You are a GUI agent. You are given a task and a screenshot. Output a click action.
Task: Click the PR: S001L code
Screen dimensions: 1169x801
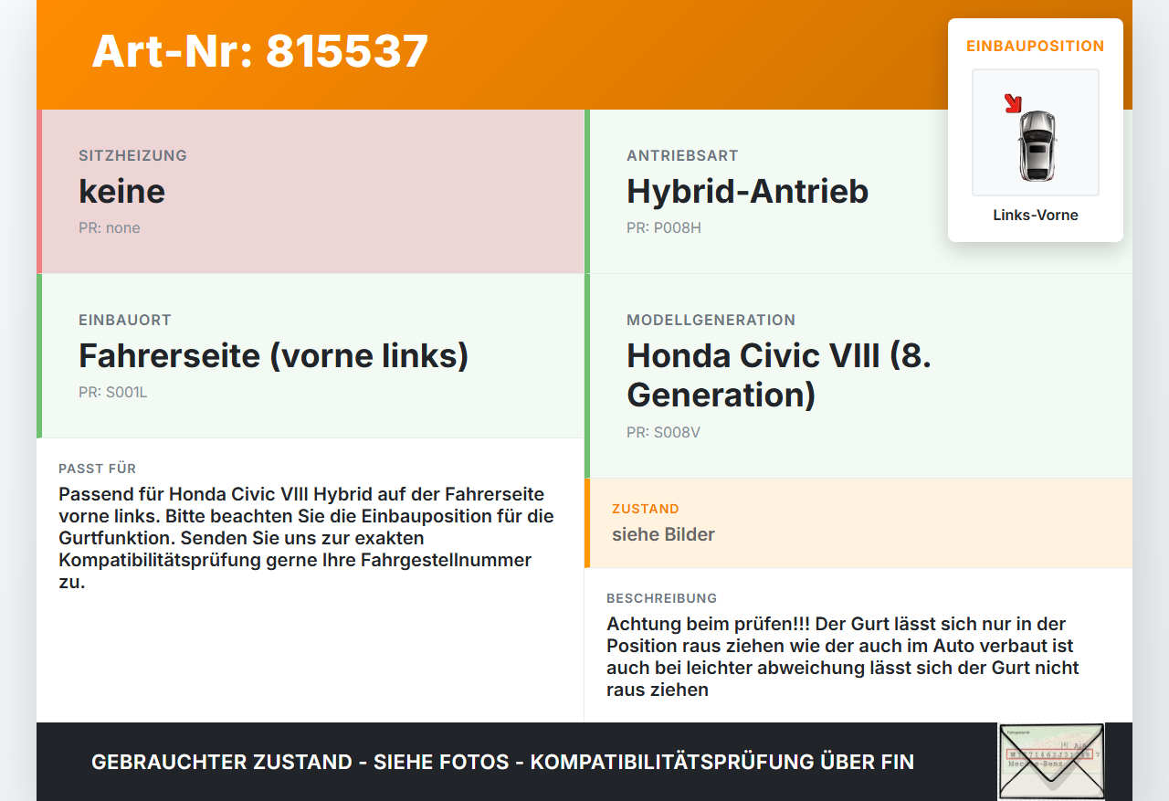point(113,392)
